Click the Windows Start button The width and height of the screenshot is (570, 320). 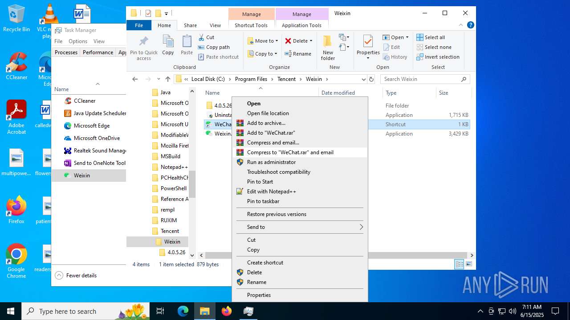[11, 311]
